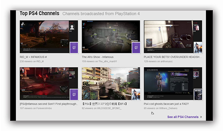This screenshot has height=131, width=223.
Task: Click the 'RID_M > INFAMOUS #' title link
Action: click(33, 57)
